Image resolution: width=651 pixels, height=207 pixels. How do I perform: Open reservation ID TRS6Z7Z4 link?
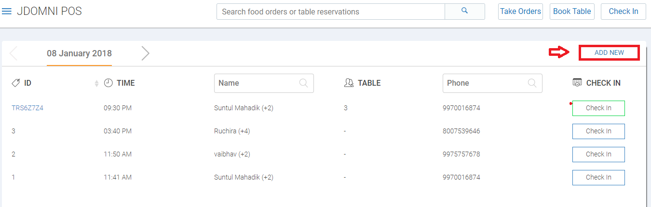click(27, 108)
